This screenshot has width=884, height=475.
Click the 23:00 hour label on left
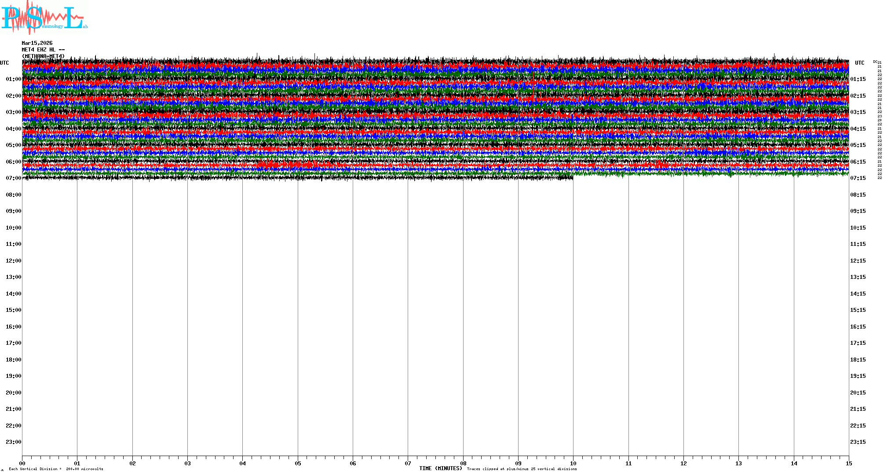click(13, 442)
